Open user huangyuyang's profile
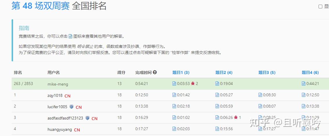 [x=60, y=130]
